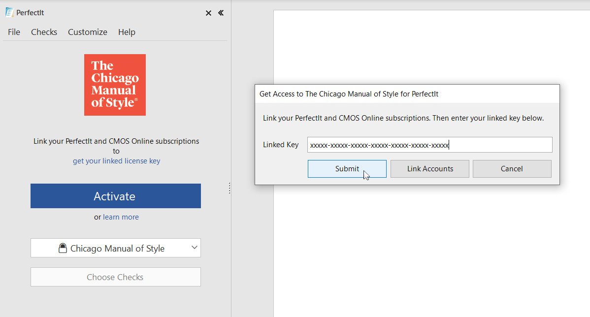
Task: Click the PerfectIt logo icon in panel header
Action: click(x=9, y=13)
